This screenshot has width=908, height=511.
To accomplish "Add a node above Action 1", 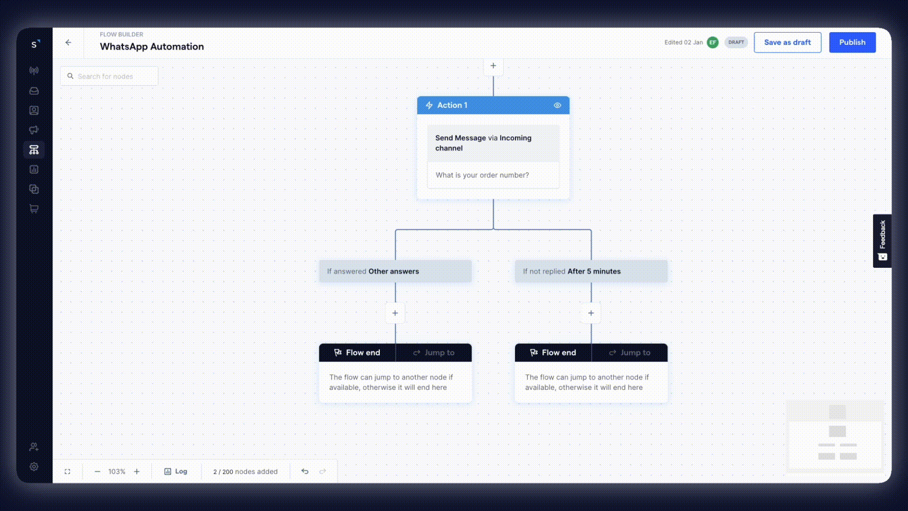I will pyautogui.click(x=493, y=66).
